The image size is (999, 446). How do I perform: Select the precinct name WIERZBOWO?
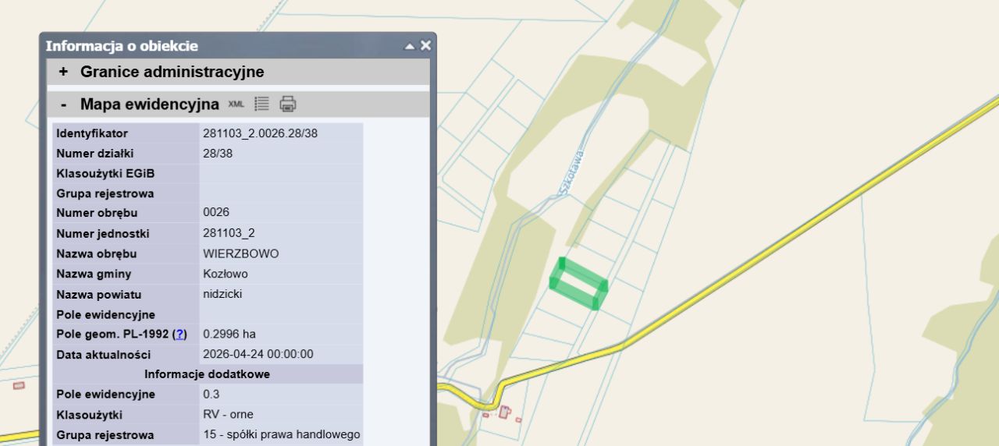240,253
